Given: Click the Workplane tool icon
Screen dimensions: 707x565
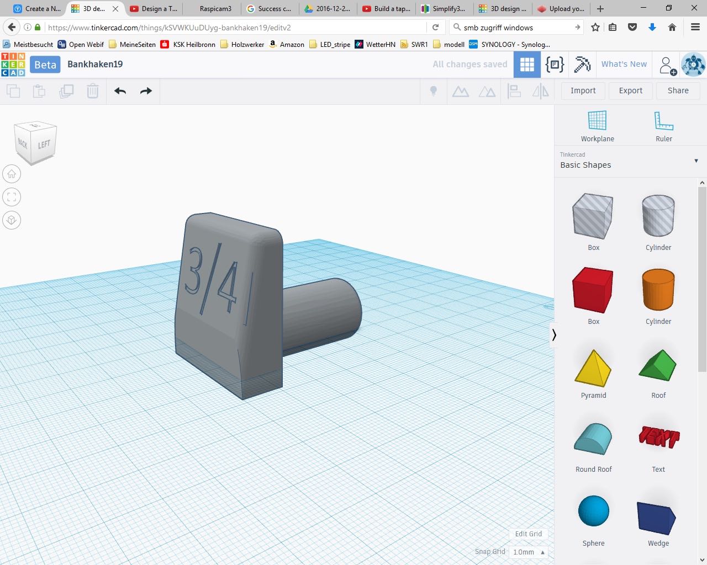Looking at the screenshot, I should pos(597,120).
